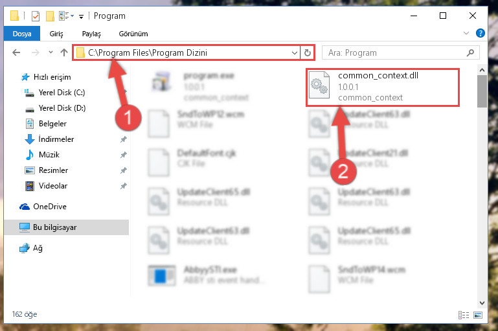Screen dimensions: 498x331
Task: Select OneDrive in navigation pane
Action: click(50, 207)
